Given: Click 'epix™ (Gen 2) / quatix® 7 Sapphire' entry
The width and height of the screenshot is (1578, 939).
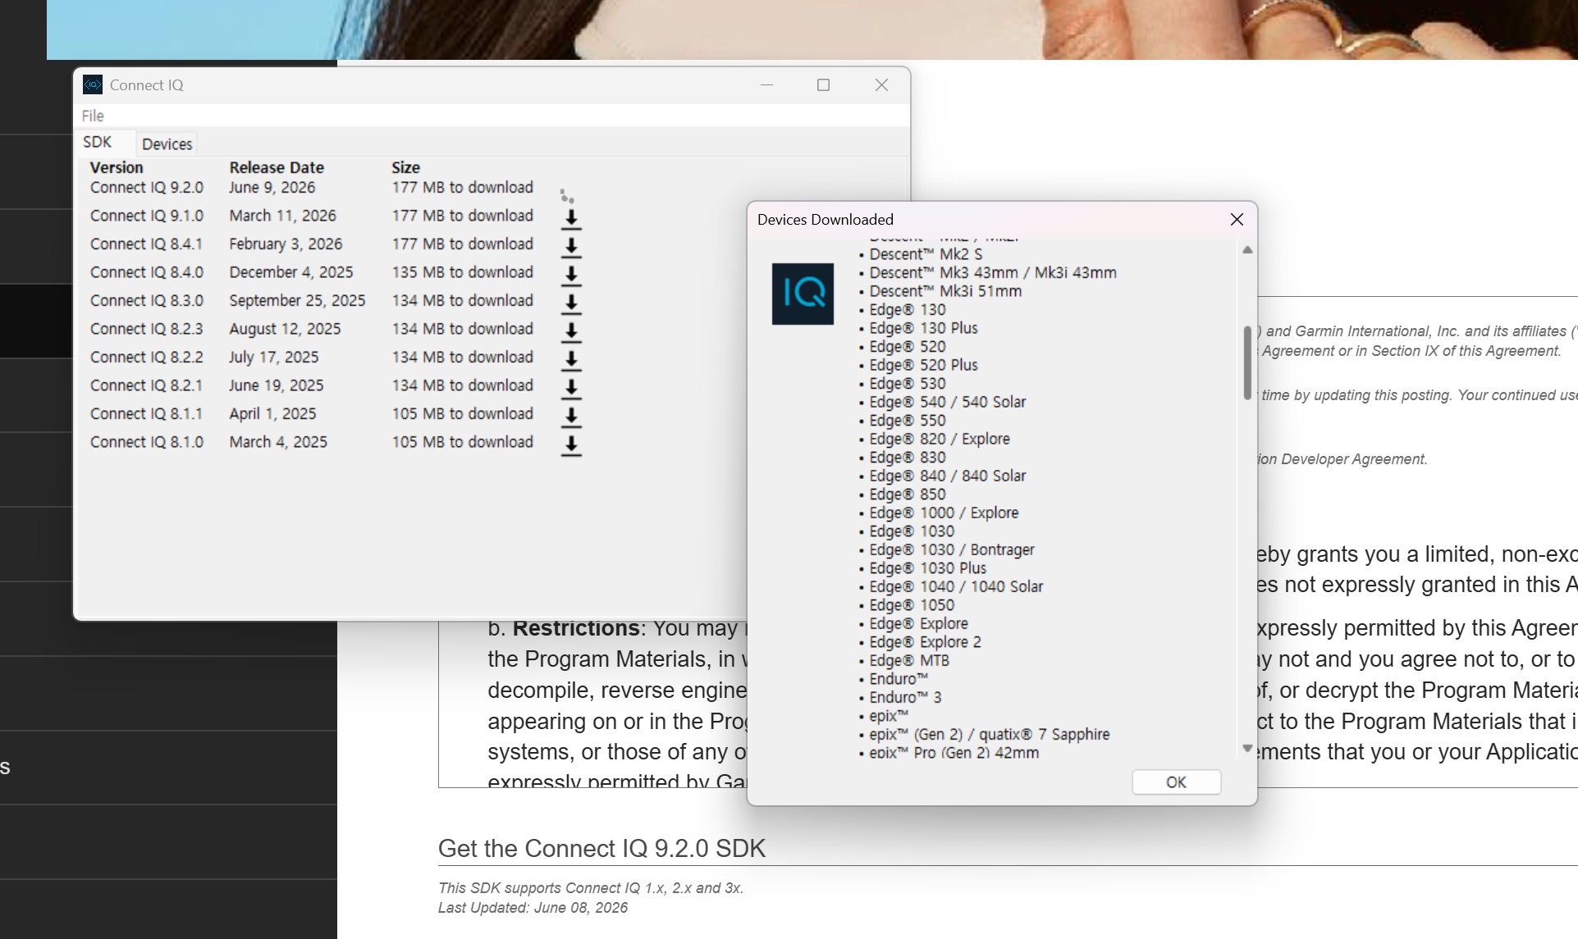Looking at the screenshot, I should pyautogui.click(x=990, y=734).
